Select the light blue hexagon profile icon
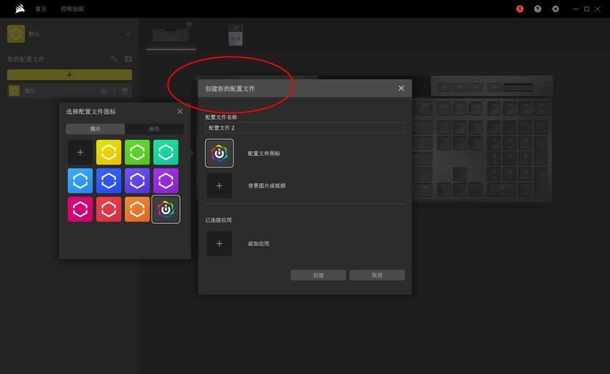 pyautogui.click(x=80, y=181)
